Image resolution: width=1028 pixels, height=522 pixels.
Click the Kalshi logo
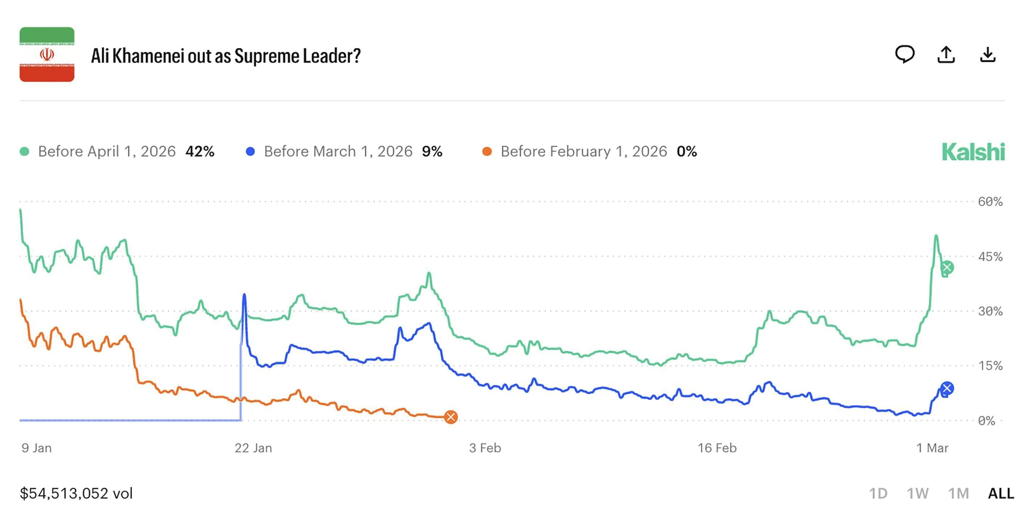[x=973, y=152]
